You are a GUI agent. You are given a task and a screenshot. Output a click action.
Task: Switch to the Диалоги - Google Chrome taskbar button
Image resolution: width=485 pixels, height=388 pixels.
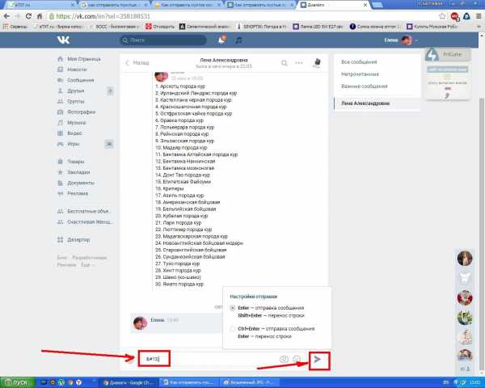pyautogui.click(x=129, y=382)
